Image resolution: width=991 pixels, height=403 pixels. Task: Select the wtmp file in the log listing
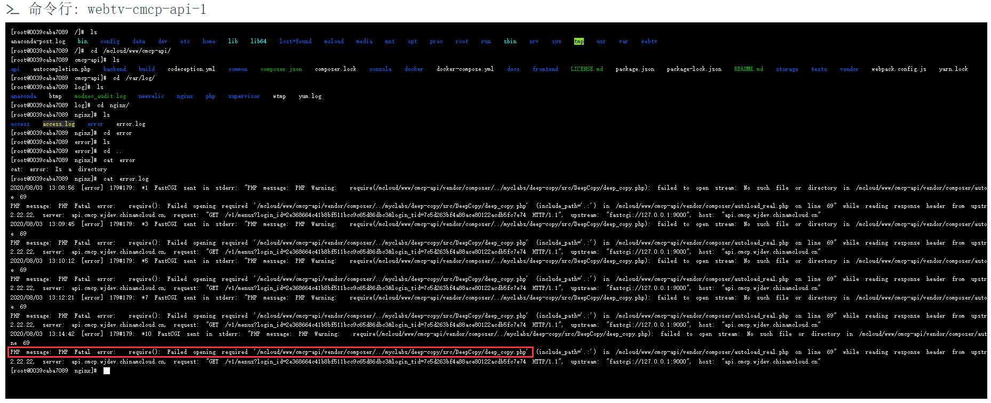click(280, 96)
